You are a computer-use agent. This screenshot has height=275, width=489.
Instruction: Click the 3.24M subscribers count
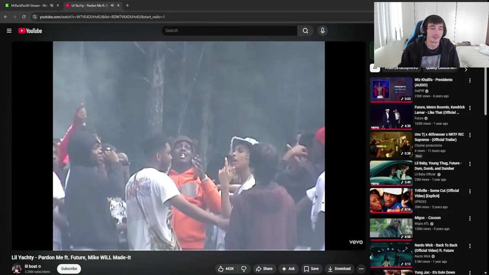point(37,272)
